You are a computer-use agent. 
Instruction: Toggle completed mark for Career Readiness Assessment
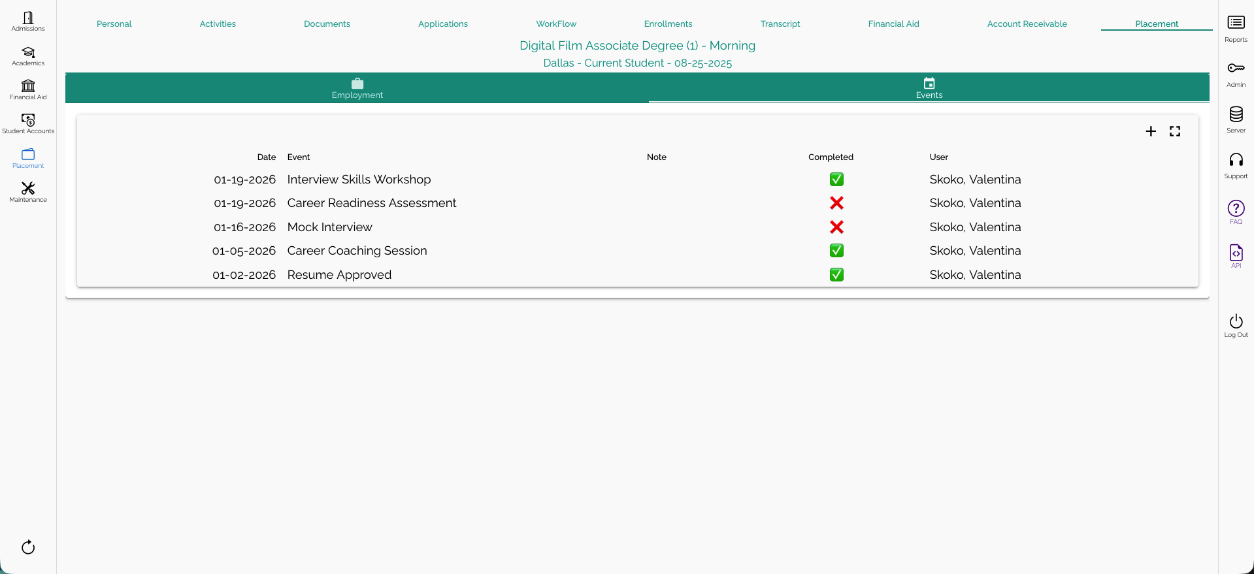point(836,203)
